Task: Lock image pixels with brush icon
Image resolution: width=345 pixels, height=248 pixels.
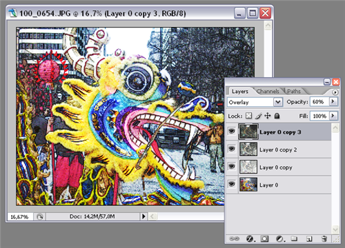Action: (258, 116)
